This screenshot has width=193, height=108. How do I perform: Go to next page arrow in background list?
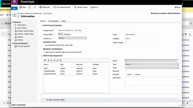coord(188,103)
